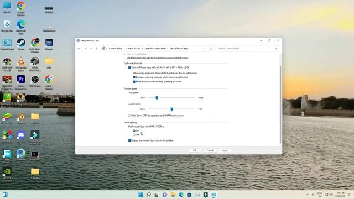Open the Widgets button on the taskbar
This screenshot has height=199, width=354.
pyautogui.click(x=5, y=195)
